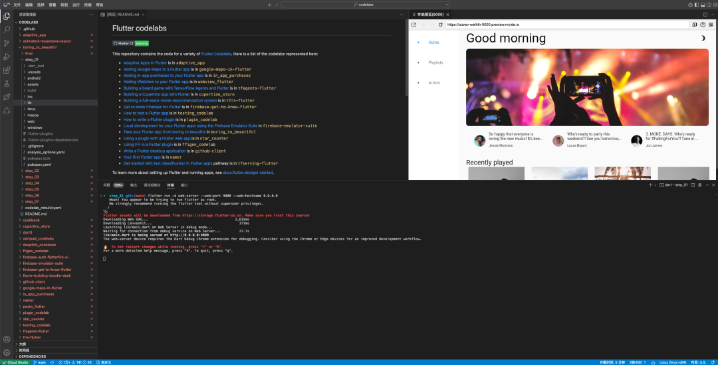The image size is (718, 365).
Task: Open the command center dropdown arrow
Action: [447, 5]
